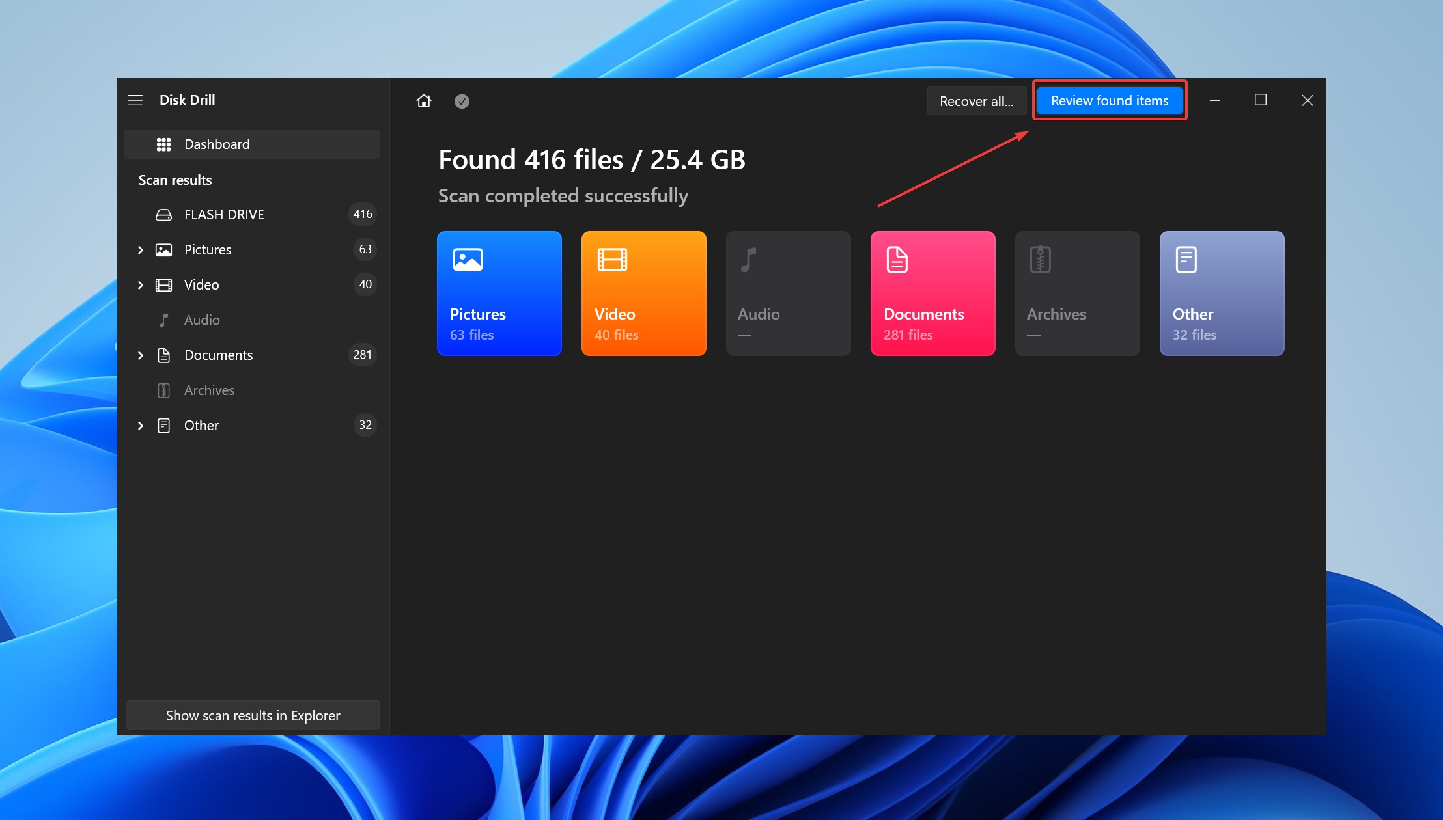1443x820 pixels.
Task: Click the Dashboard grid icon
Action: (163, 144)
